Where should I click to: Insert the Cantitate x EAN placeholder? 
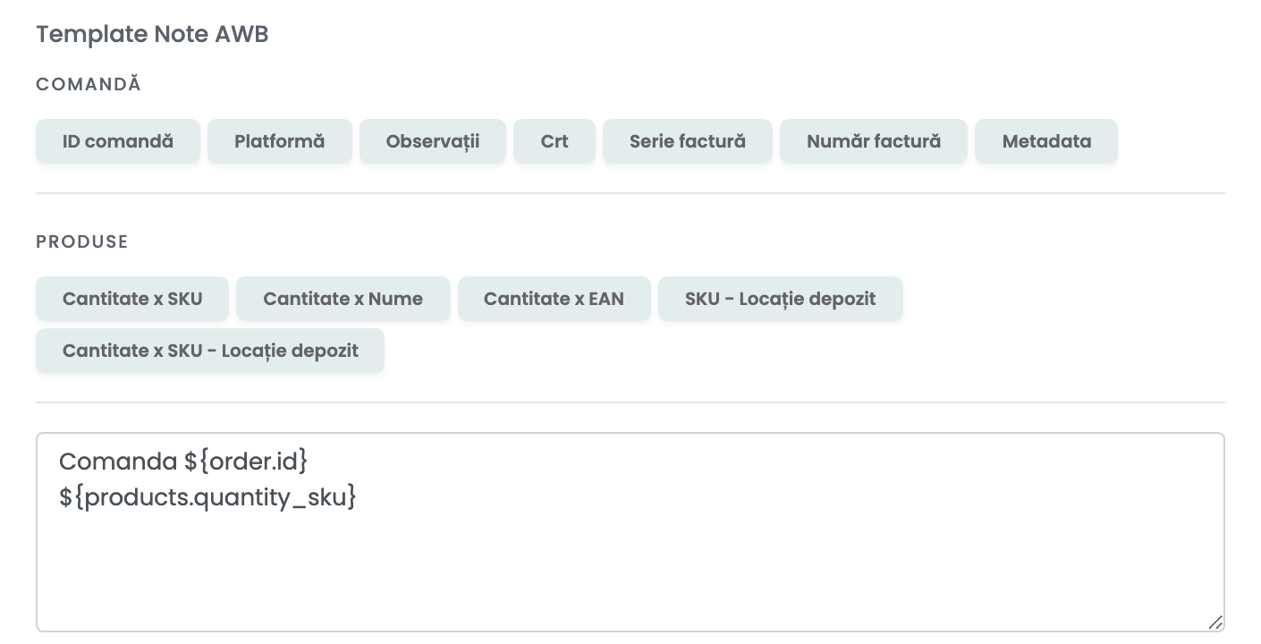point(554,299)
